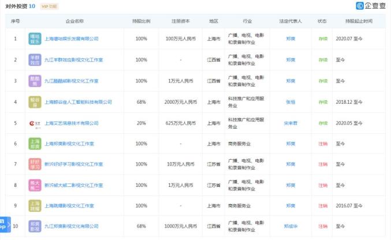Click the 江苏省 region cell in row 7
The width and height of the screenshot is (391, 240).
[x=214, y=164]
